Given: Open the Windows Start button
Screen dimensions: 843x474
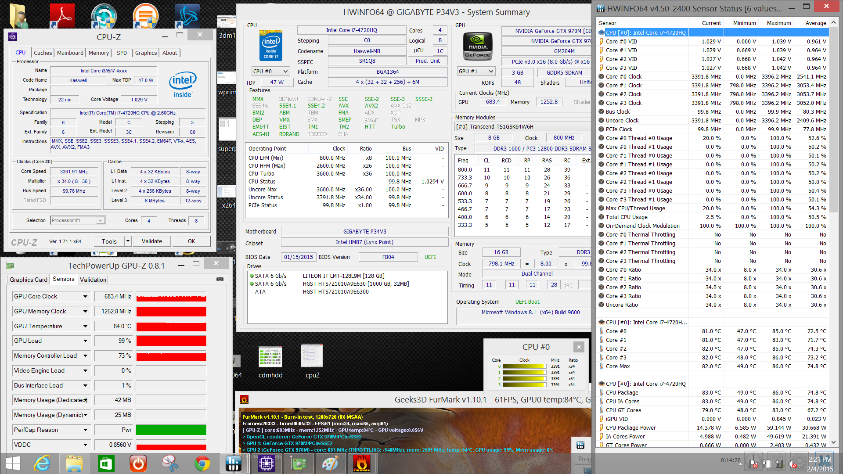Looking at the screenshot, I should [13, 463].
